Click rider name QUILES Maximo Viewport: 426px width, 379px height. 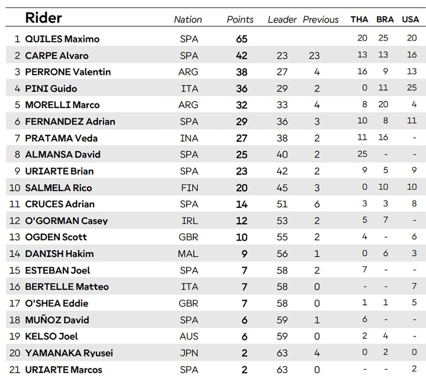[62, 39]
